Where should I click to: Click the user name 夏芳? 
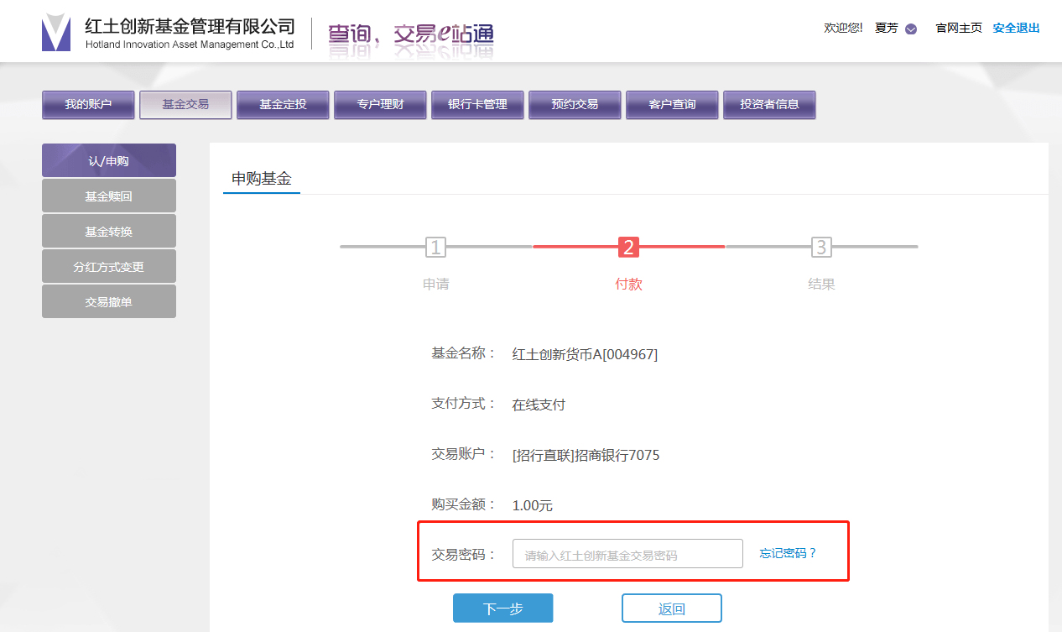pos(887,28)
